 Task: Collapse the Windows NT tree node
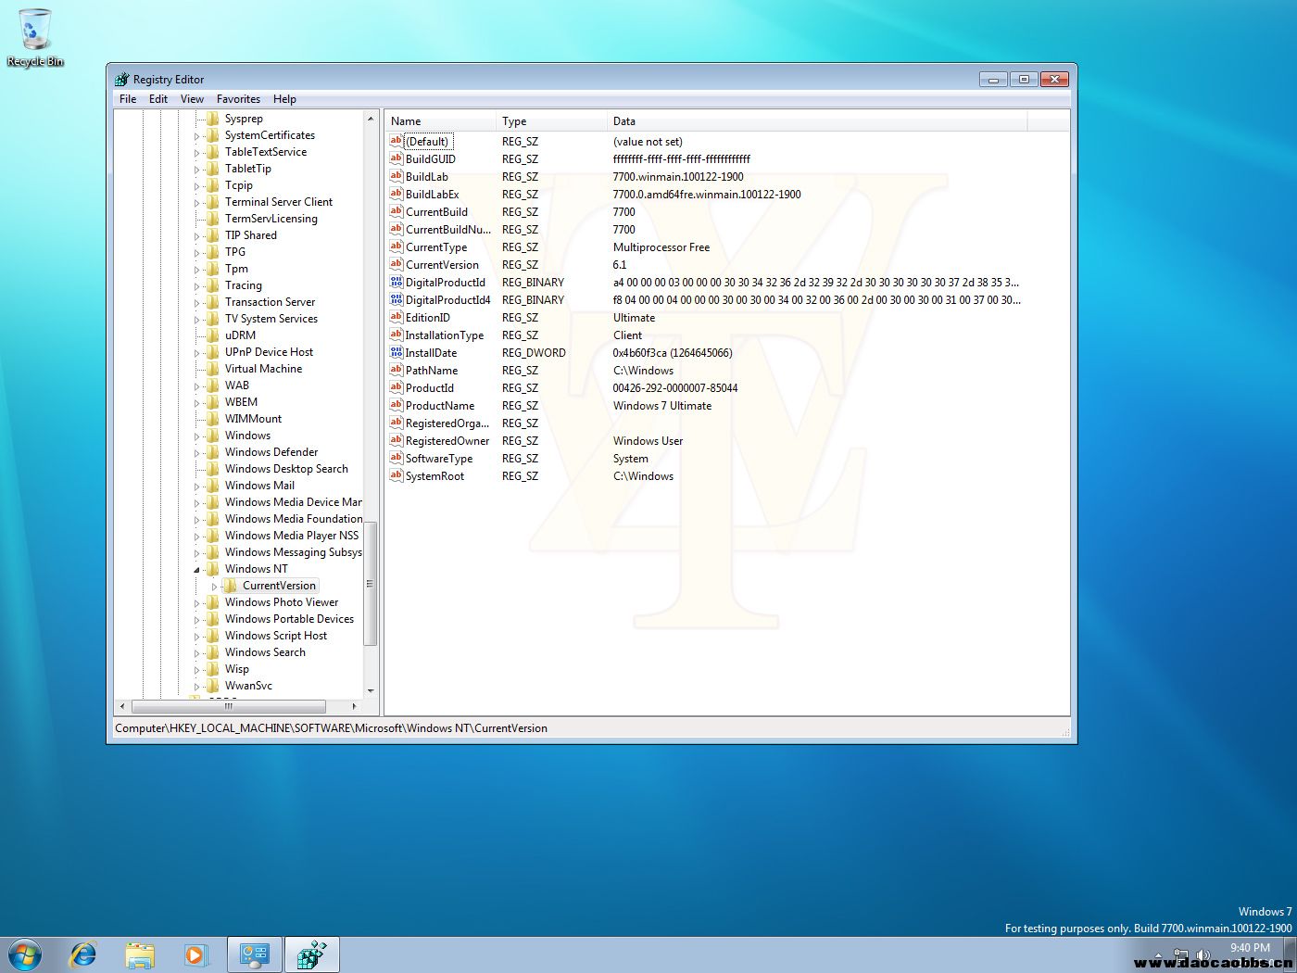click(x=196, y=570)
